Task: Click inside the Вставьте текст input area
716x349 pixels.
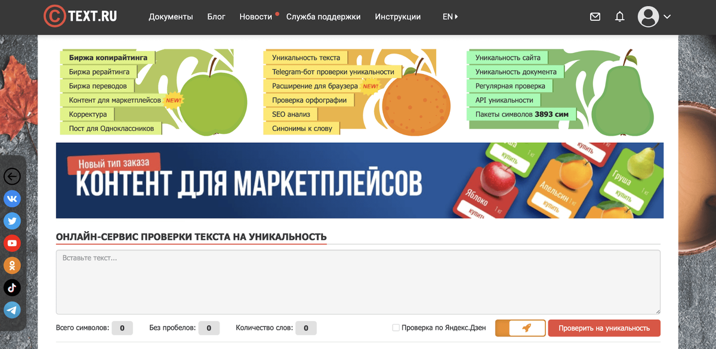Action: [x=358, y=280]
